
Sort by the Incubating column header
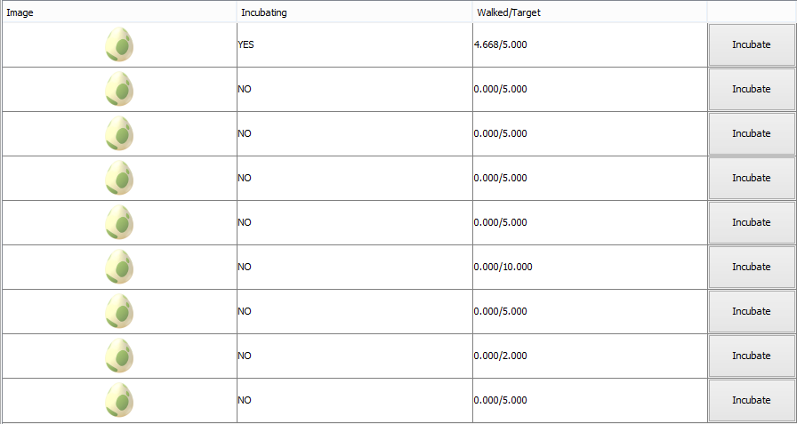355,12
